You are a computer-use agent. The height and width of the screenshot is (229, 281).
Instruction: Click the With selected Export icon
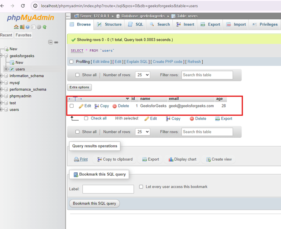point(217,119)
